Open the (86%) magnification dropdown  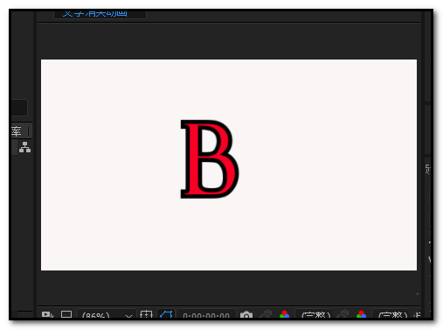point(107,314)
